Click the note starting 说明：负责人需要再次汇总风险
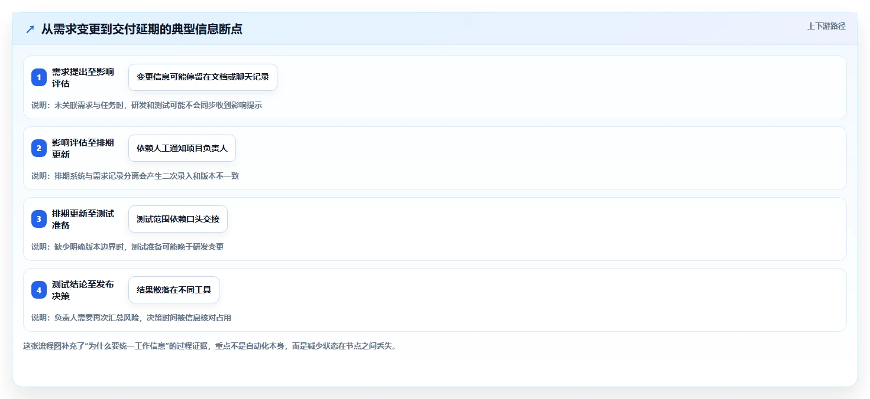Viewport: 870px width, 399px height. click(131, 318)
